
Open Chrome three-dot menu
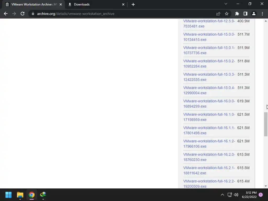click(262, 14)
